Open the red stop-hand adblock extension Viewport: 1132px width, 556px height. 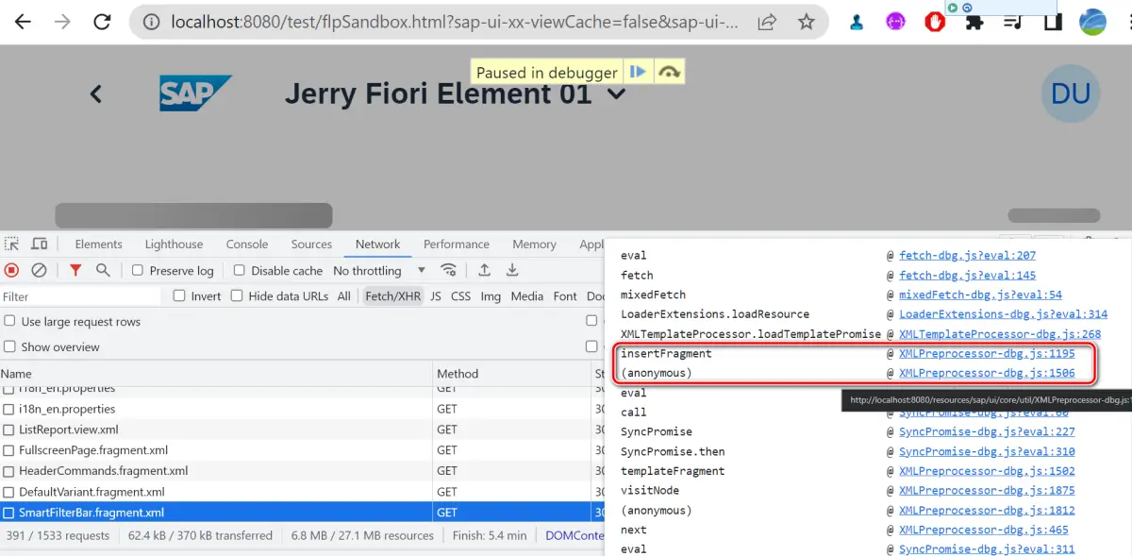[935, 22]
